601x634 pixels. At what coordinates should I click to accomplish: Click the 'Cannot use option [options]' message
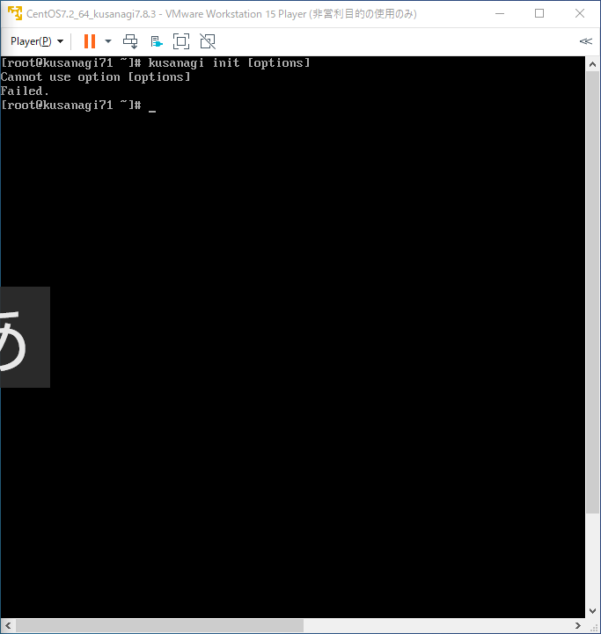pyautogui.click(x=96, y=77)
